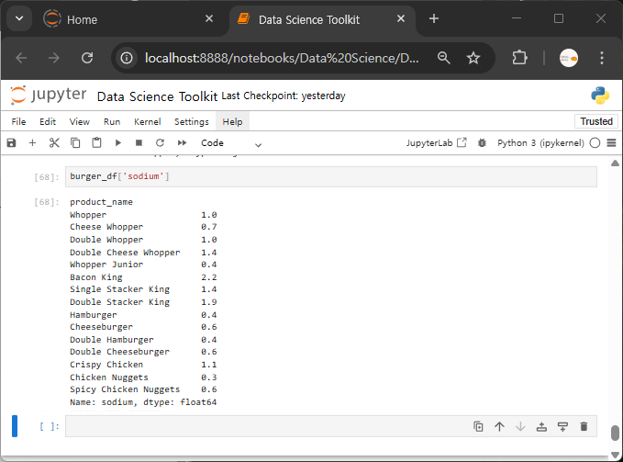Open the browser three-dot menu

click(x=602, y=58)
